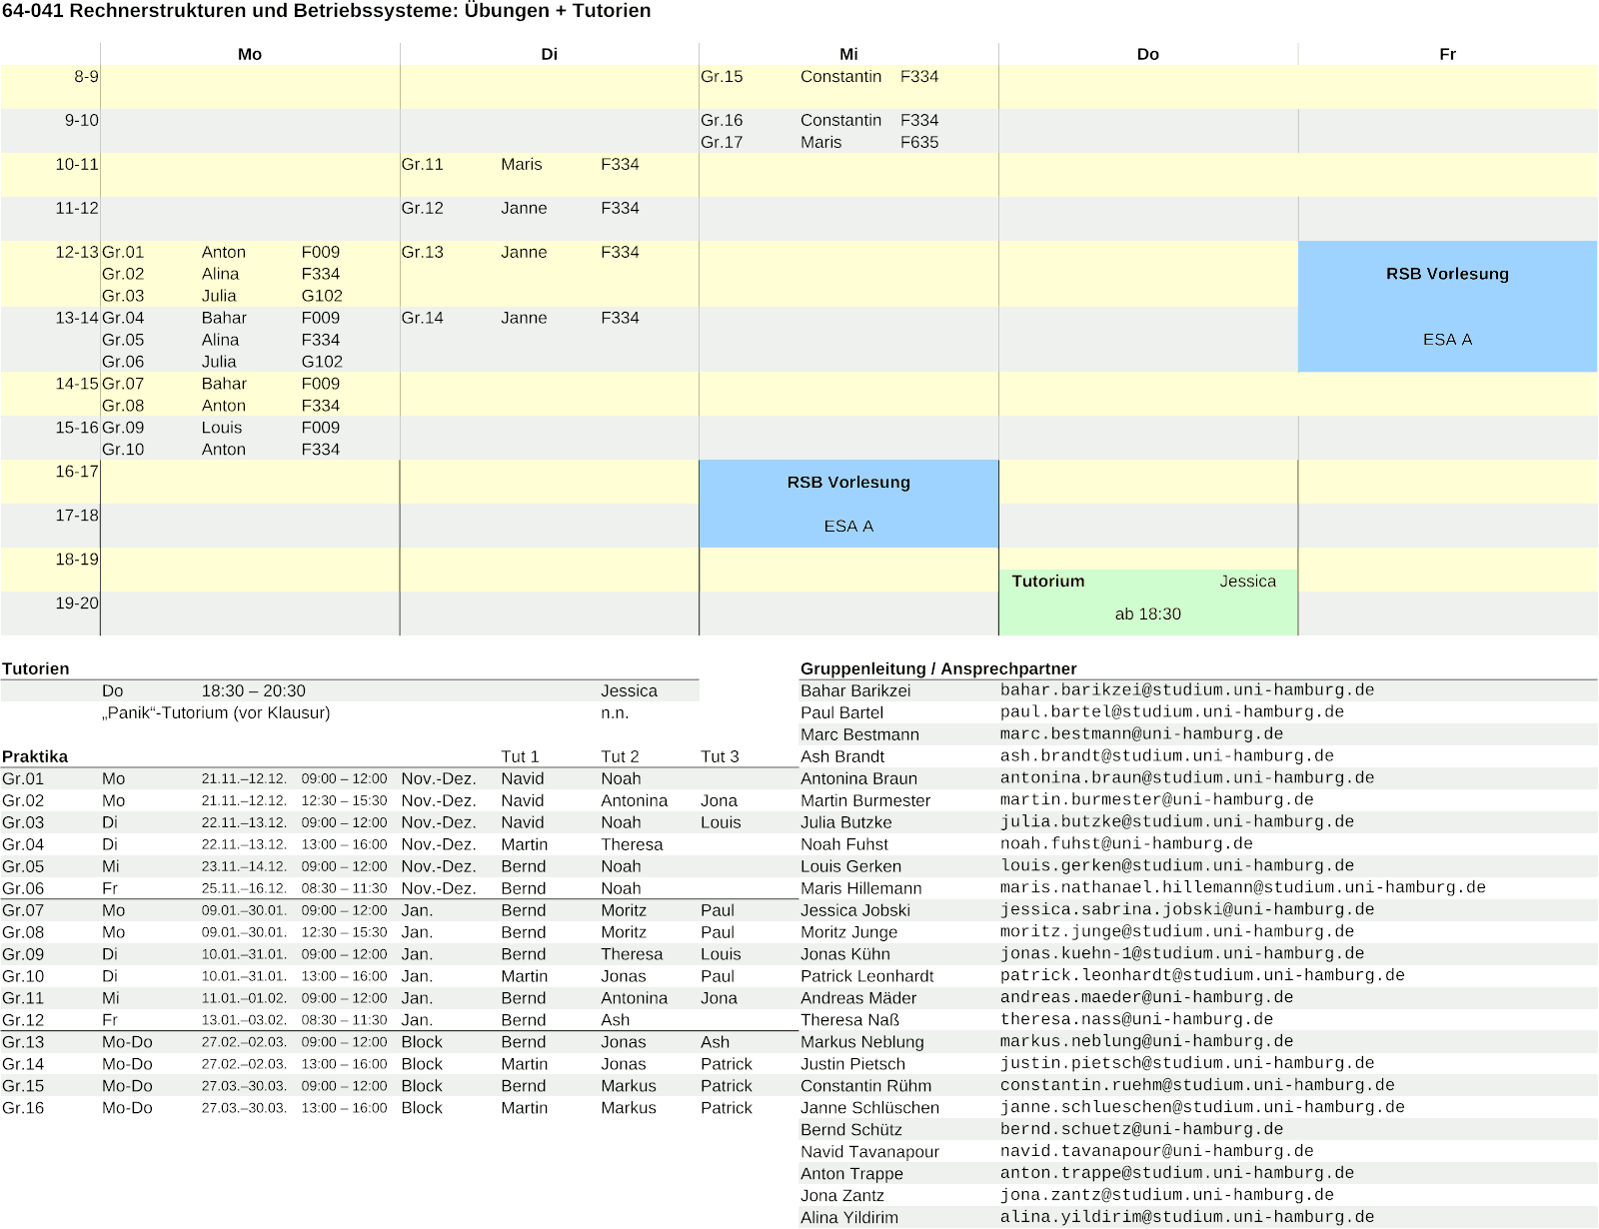Select the 'Mo' column header
The width and height of the screenshot is (1599, 1229).
250,54
